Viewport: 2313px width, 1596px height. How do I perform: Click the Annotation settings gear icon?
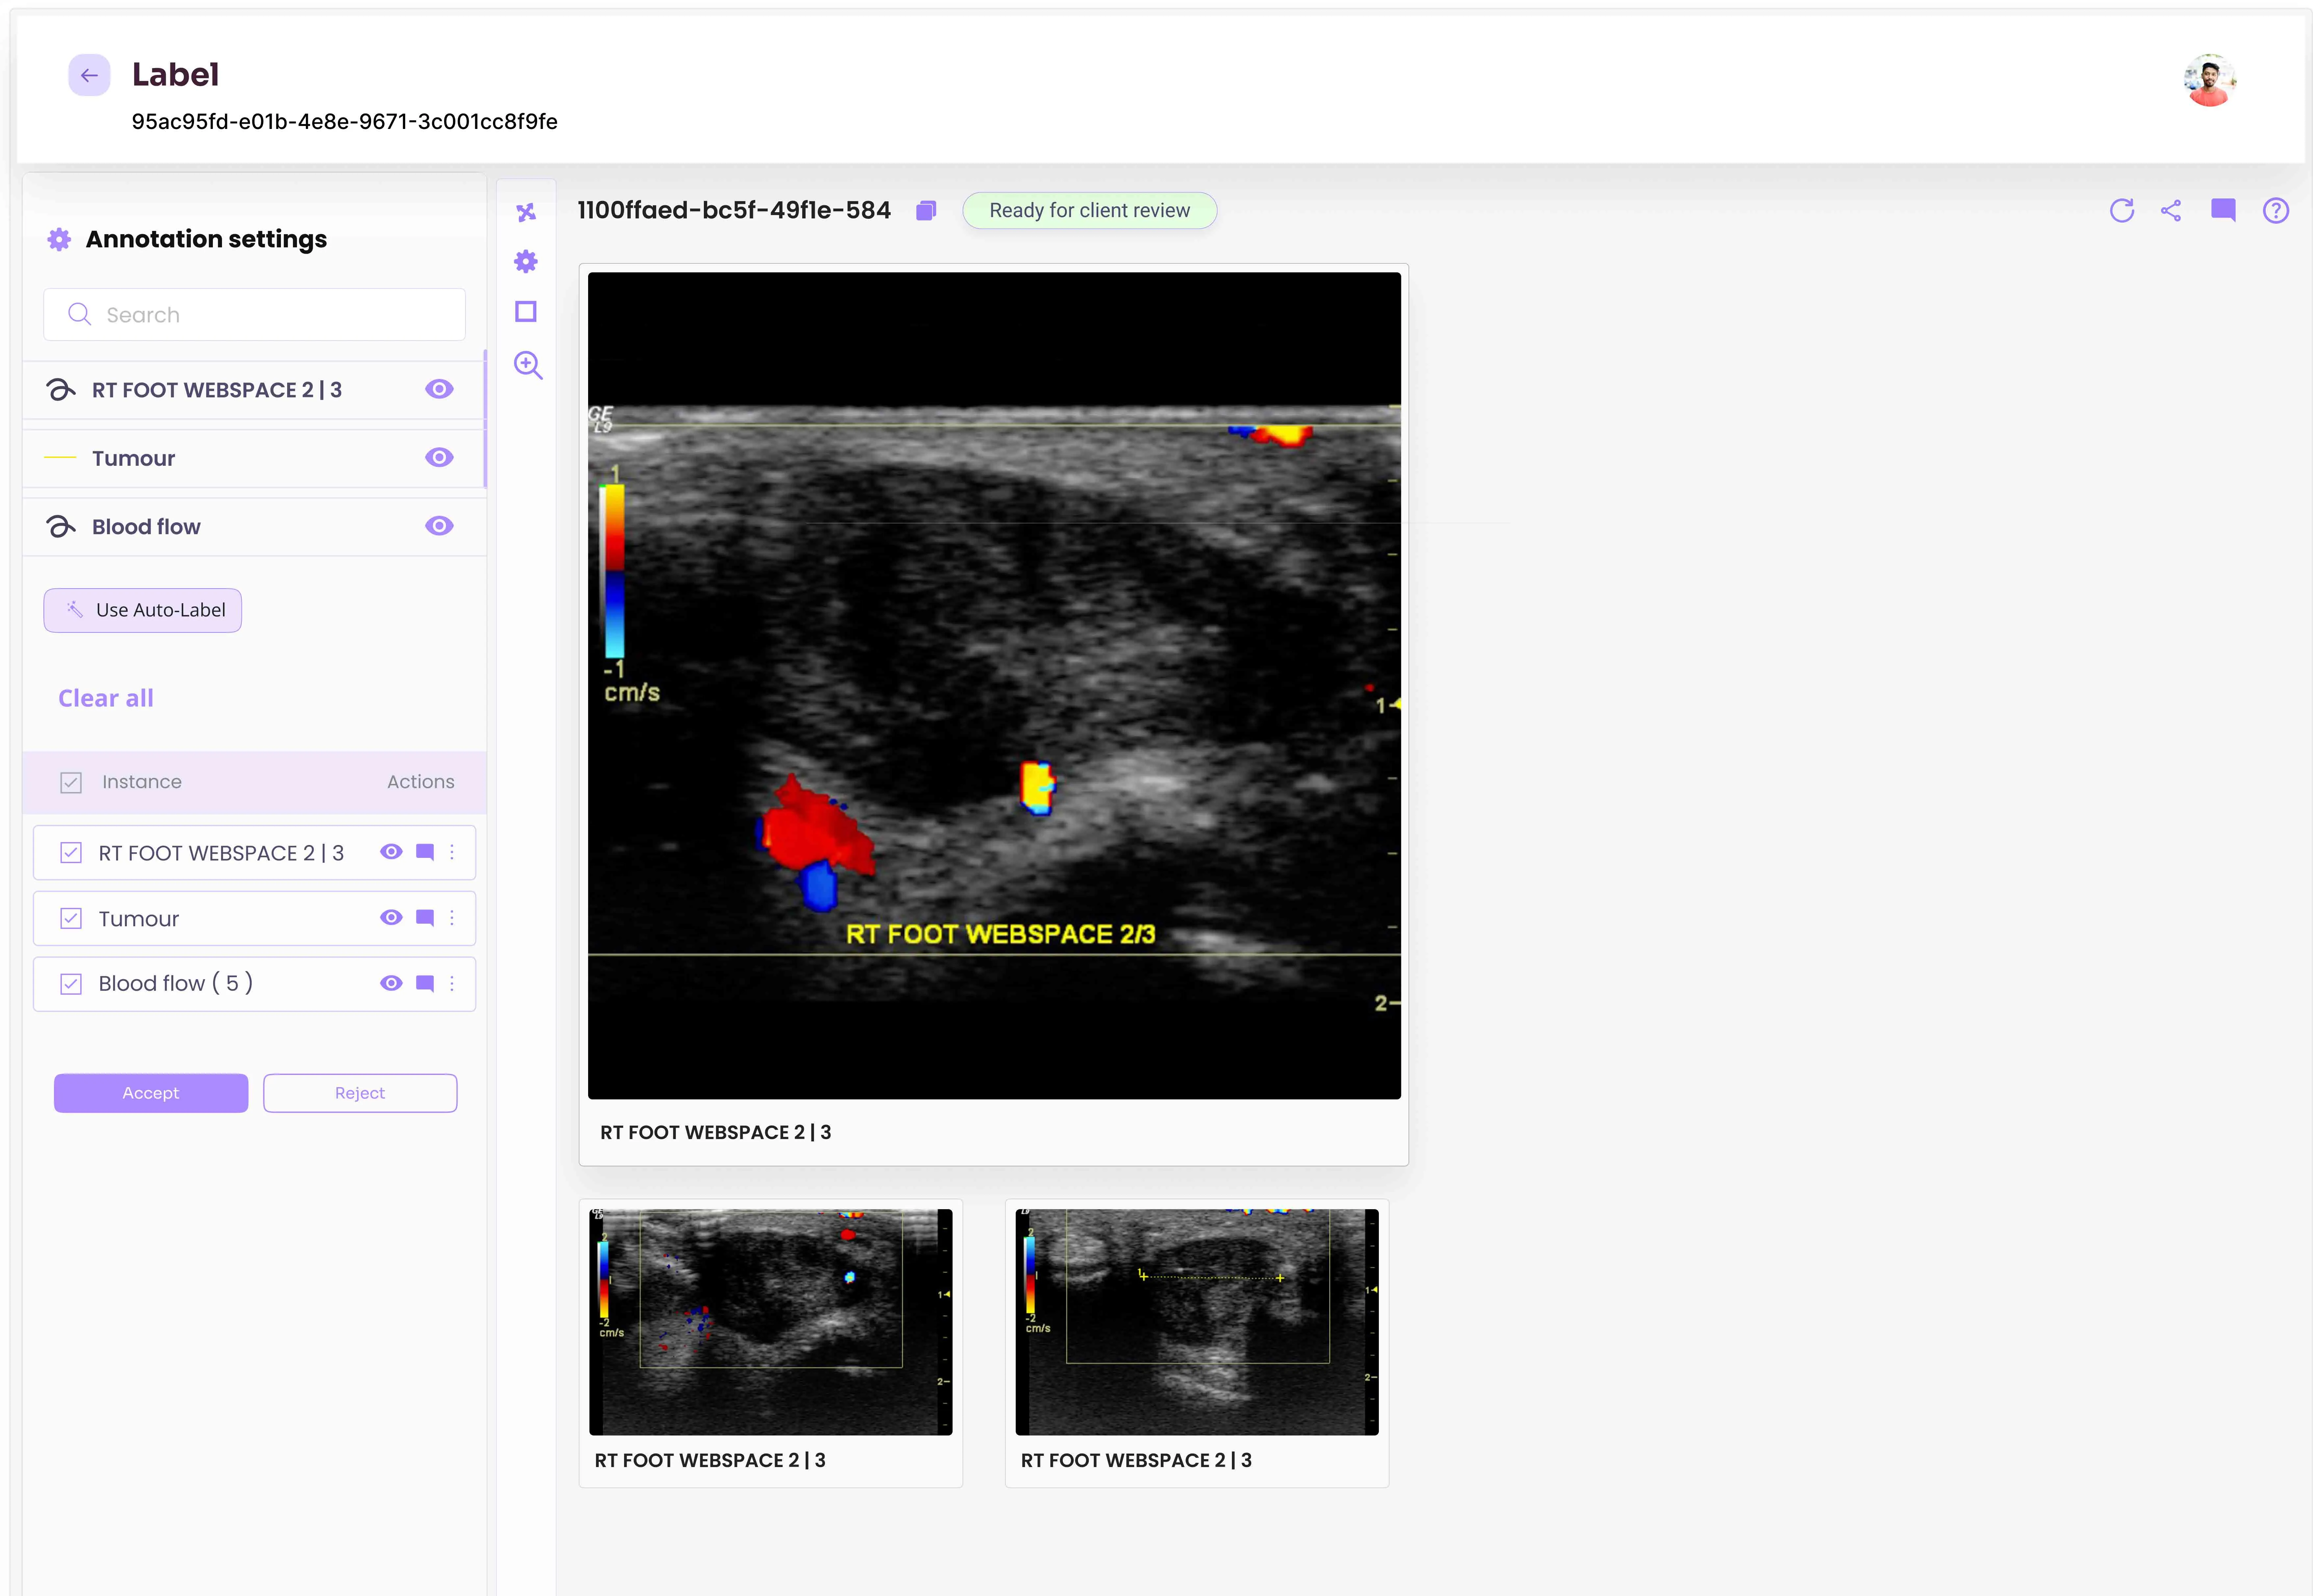pyautogui.click(x=59, y=239)
